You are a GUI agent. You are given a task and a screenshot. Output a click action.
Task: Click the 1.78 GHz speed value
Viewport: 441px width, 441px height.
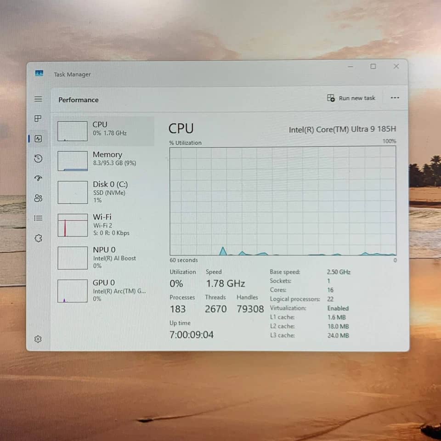(x=226, y=283)
